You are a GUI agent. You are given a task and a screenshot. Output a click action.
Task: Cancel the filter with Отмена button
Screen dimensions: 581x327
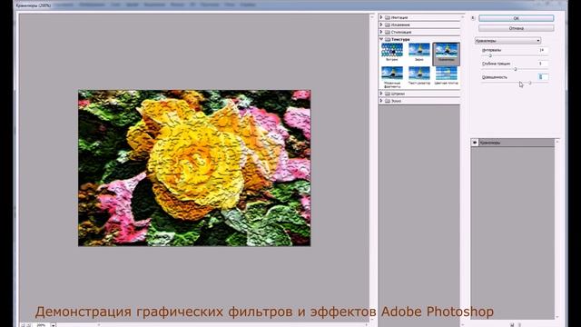click(x=517, y=28)
